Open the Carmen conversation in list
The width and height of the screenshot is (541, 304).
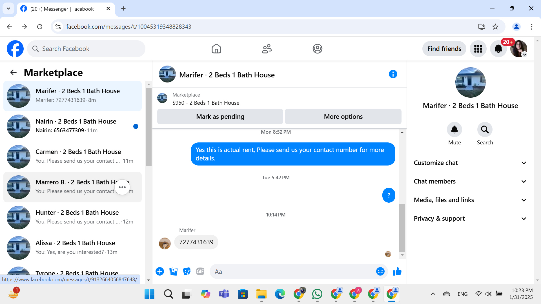pos(72,157)
